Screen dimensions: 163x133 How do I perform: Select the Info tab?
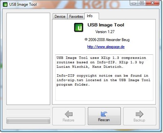click(x=92, y=16)
